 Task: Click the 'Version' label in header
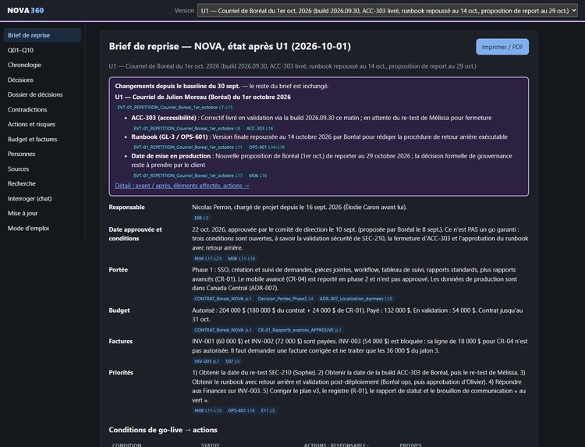click(x=184, y=11)
